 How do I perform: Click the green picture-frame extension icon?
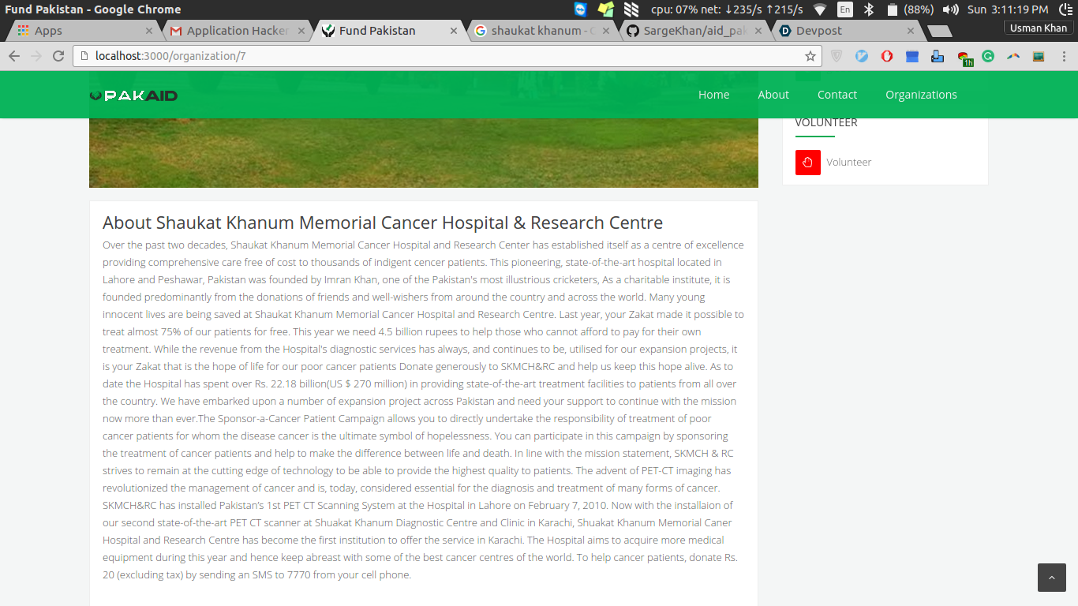pyautogui.click(x=1039, y=56)
